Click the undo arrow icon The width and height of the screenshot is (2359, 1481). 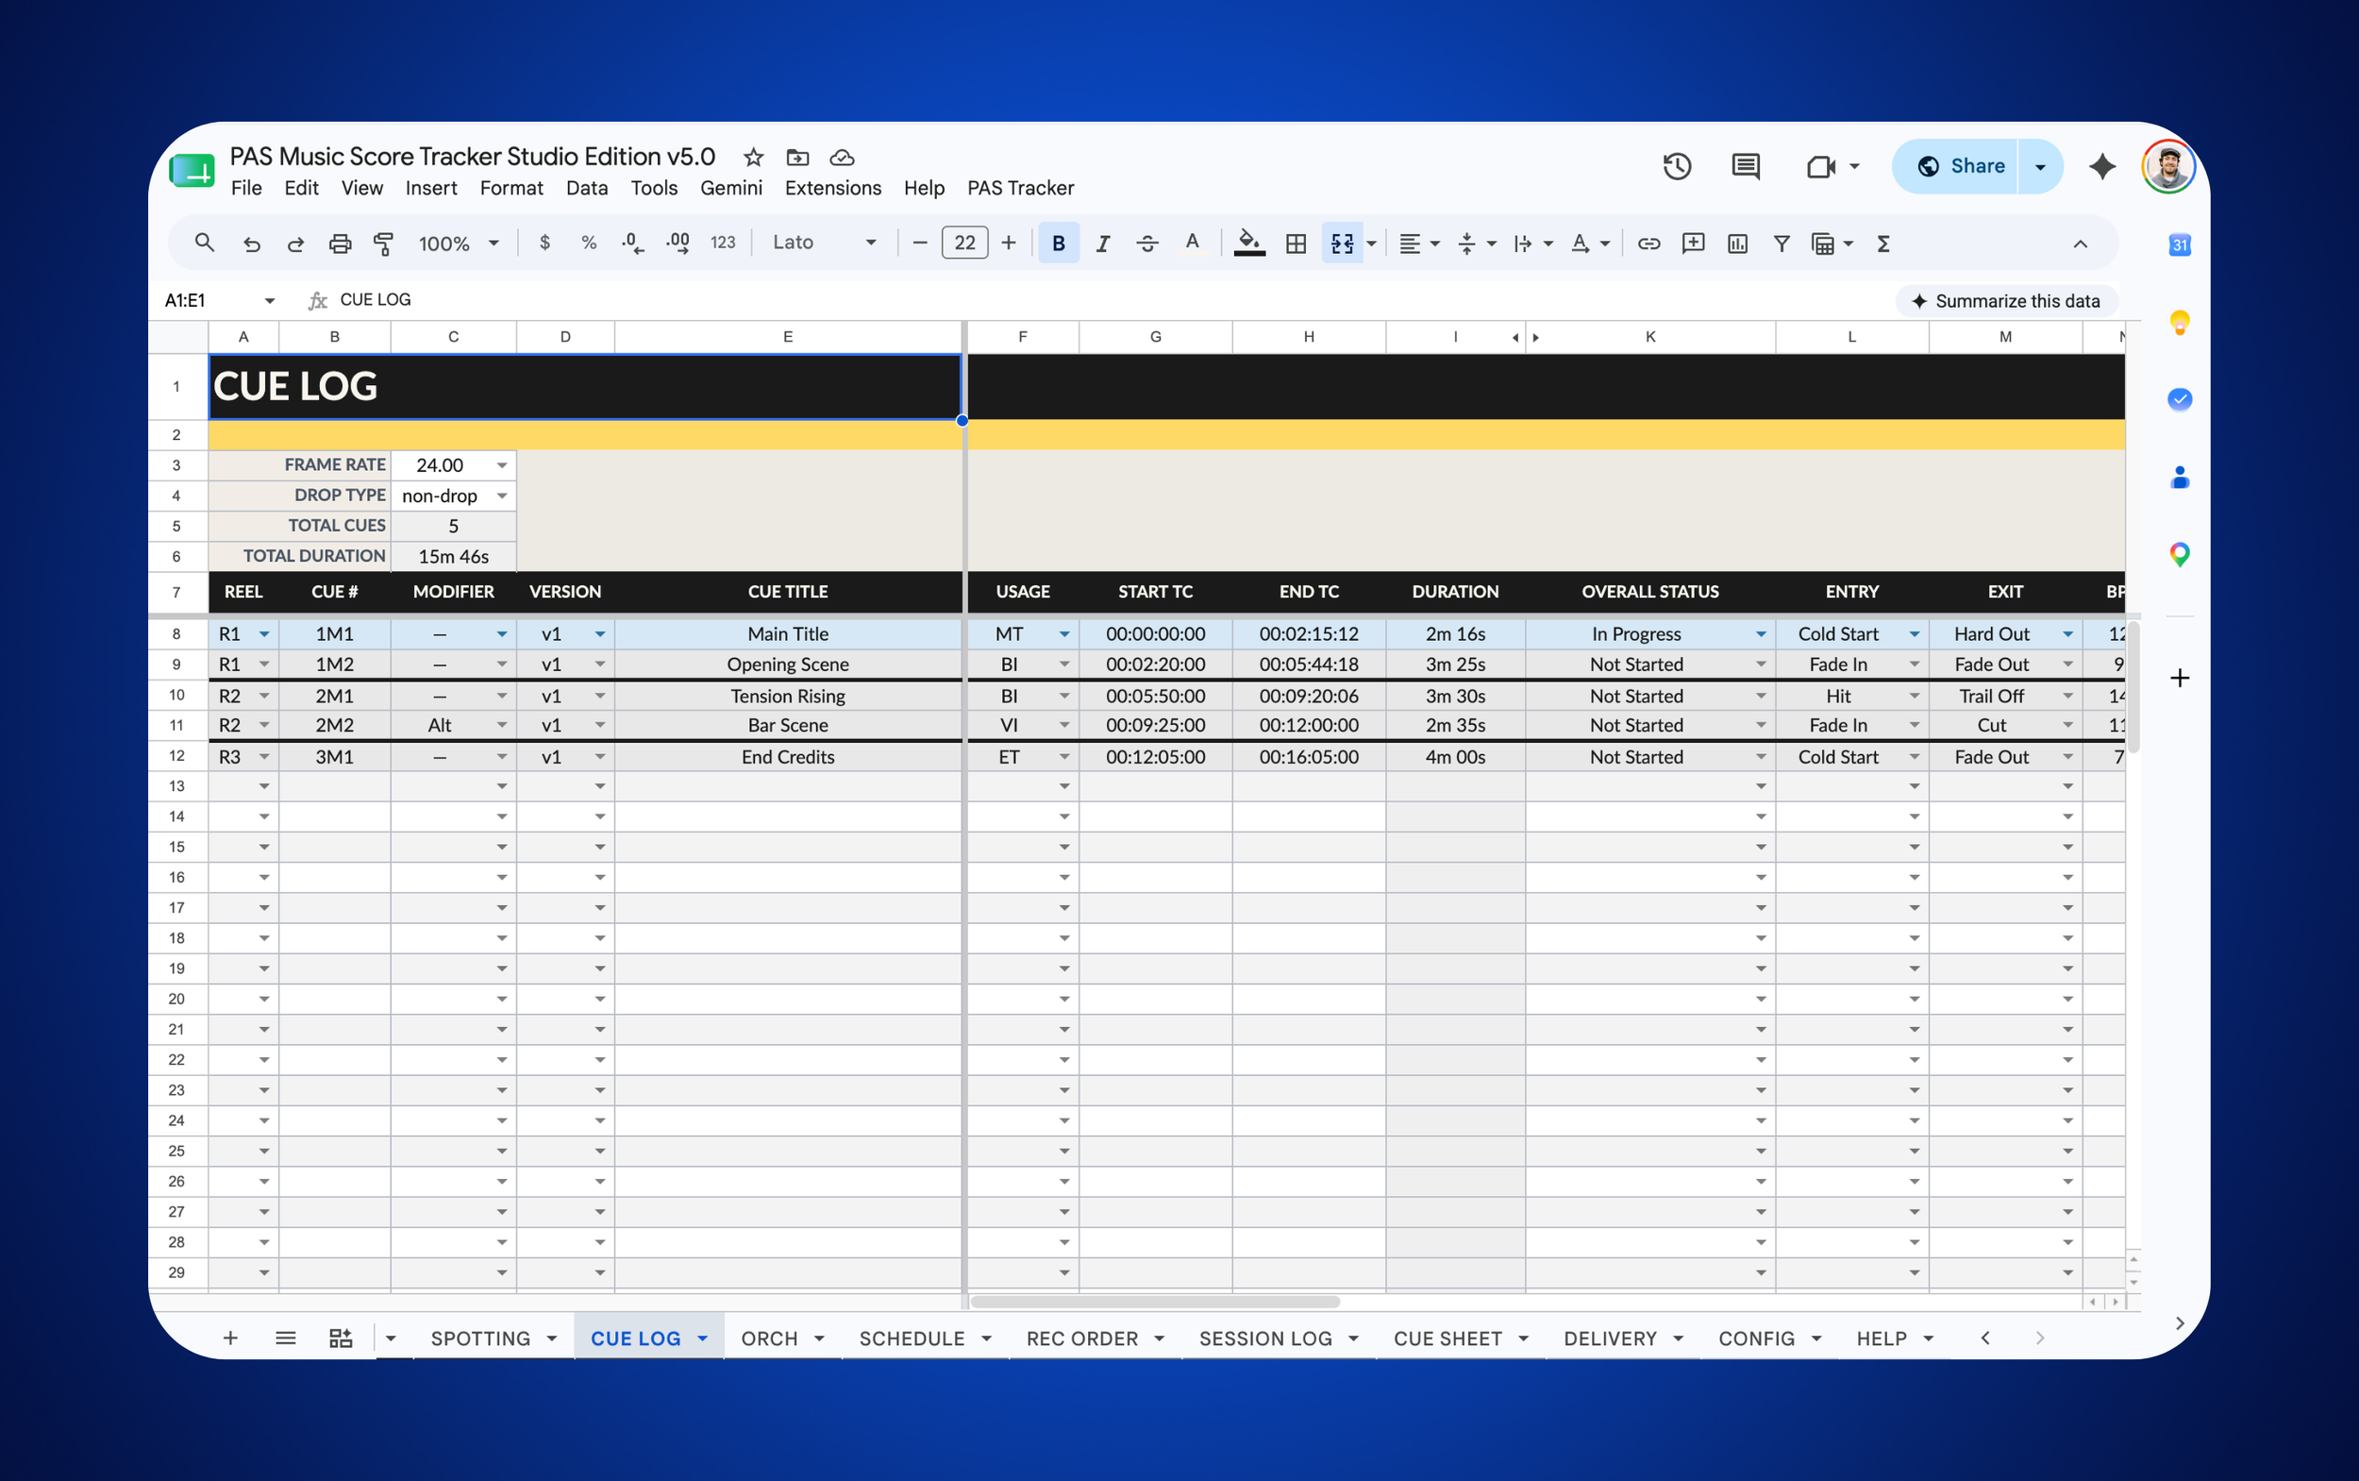(252, 243)
